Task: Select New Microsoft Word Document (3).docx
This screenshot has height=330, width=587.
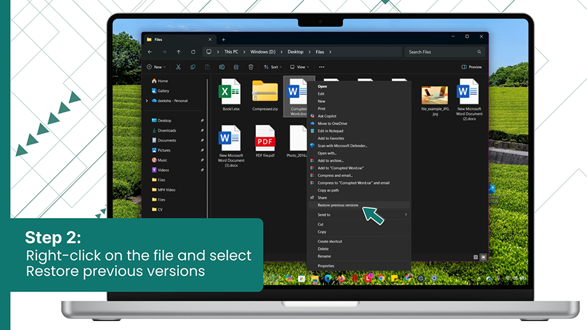Action: (x=231, y=146)
